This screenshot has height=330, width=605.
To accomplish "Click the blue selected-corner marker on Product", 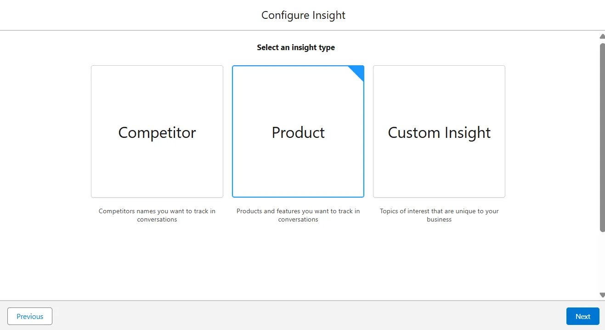I will (x=358, y=71).
